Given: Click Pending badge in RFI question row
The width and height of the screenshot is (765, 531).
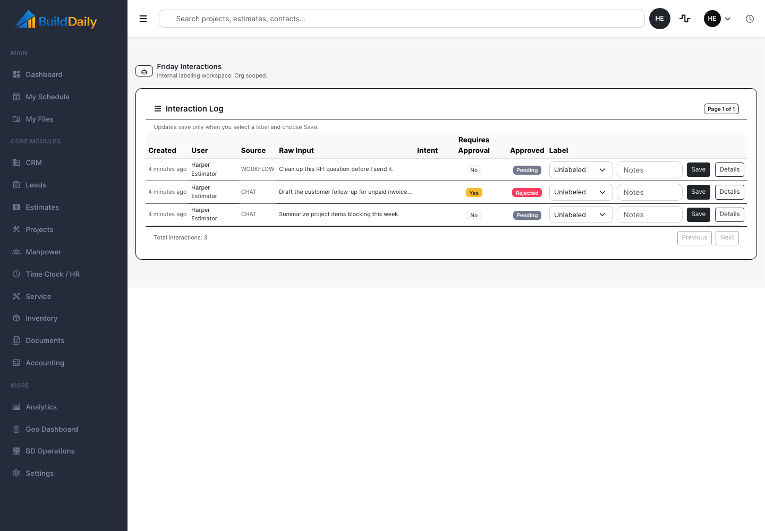Looking at the screenshot, I should (x=527, y=170).
